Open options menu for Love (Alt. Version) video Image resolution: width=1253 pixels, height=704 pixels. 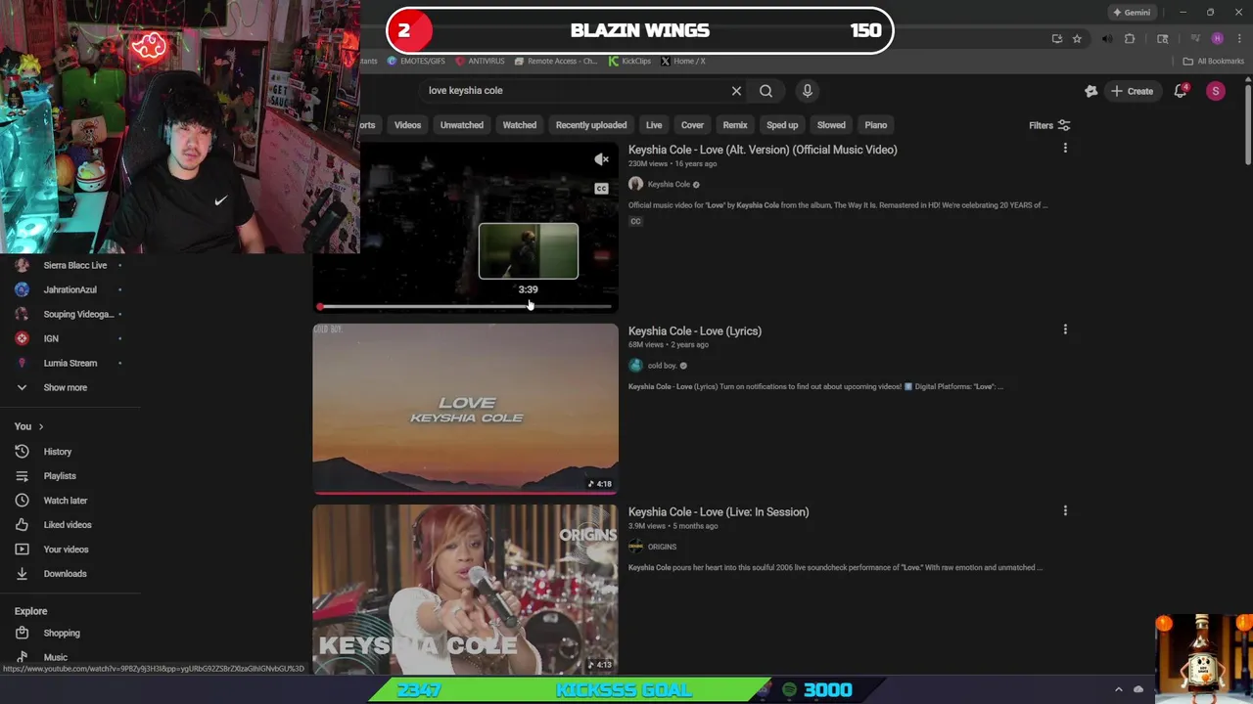[1065, 149]
